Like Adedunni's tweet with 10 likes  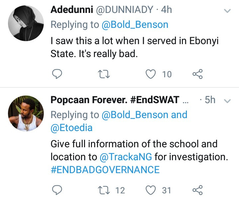[x=151, y=74]
